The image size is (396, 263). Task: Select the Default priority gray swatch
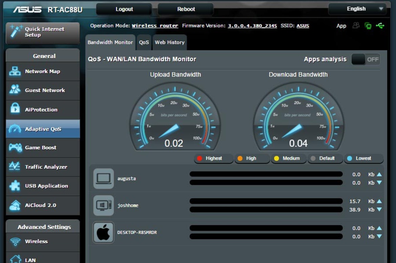click(x=313, y=158)
